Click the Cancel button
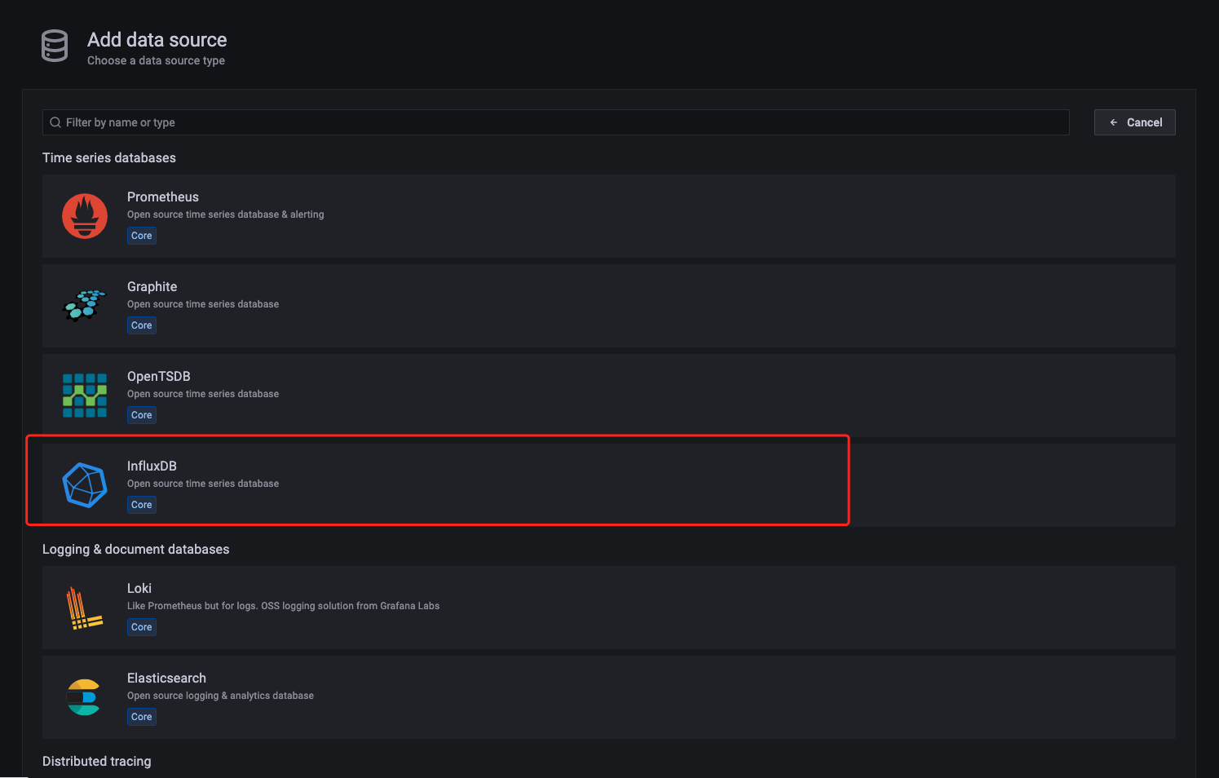The height and width of the screenshot is (778, 1219). coord(1134,122)
